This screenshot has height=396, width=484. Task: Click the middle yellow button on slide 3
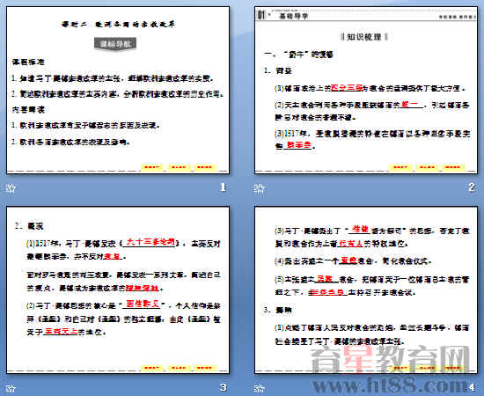point(179,367)
